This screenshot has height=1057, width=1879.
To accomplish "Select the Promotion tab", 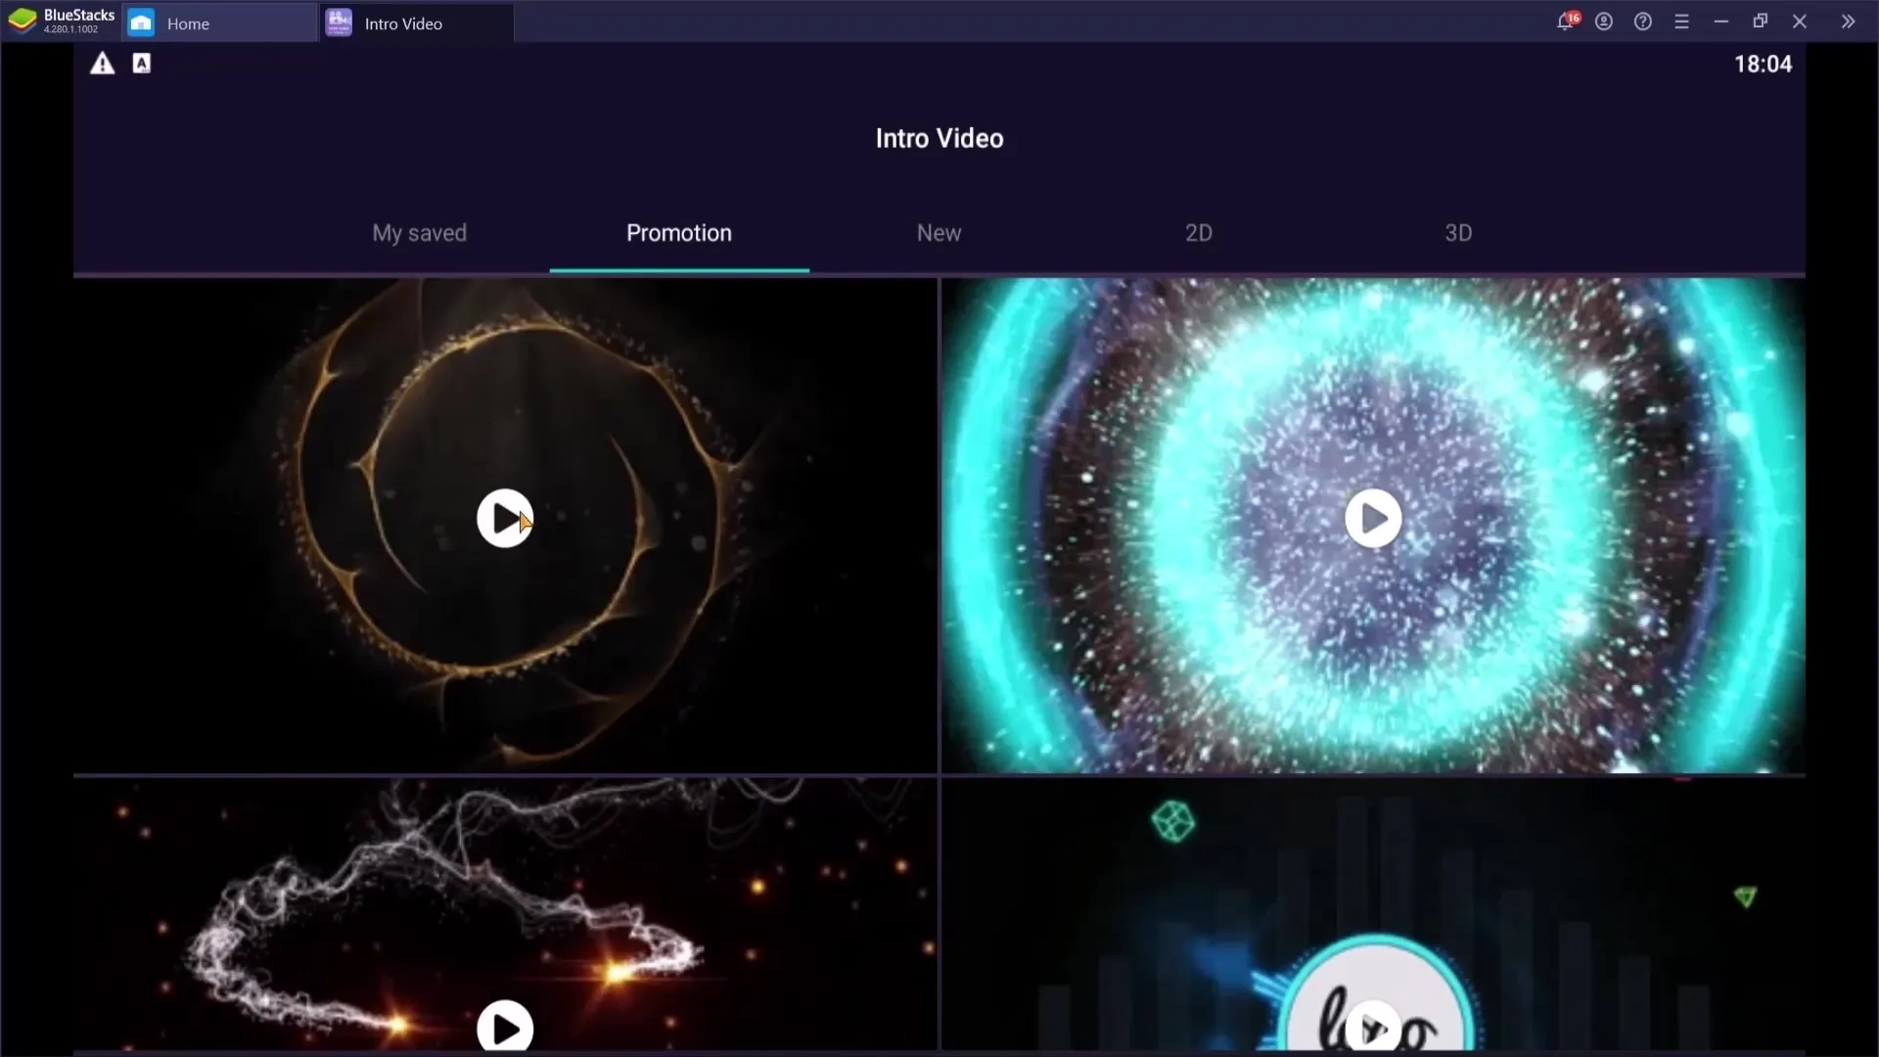I will 679,232.
